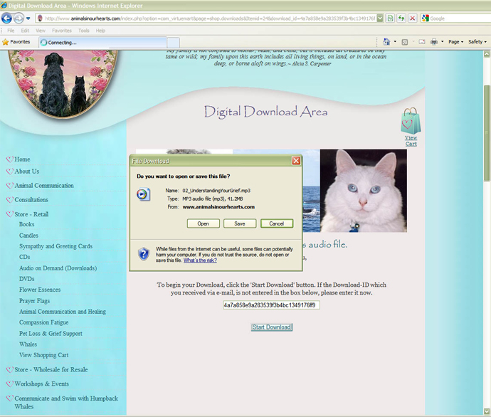Click the browser Back arrow button
491x417 pixels.
(8, 18)
